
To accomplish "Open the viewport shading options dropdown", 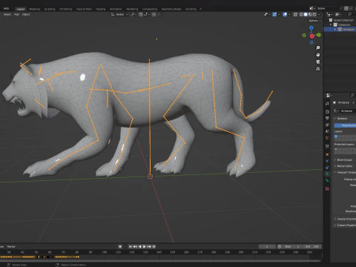I will pyautogui.click(x=319, y=14).
